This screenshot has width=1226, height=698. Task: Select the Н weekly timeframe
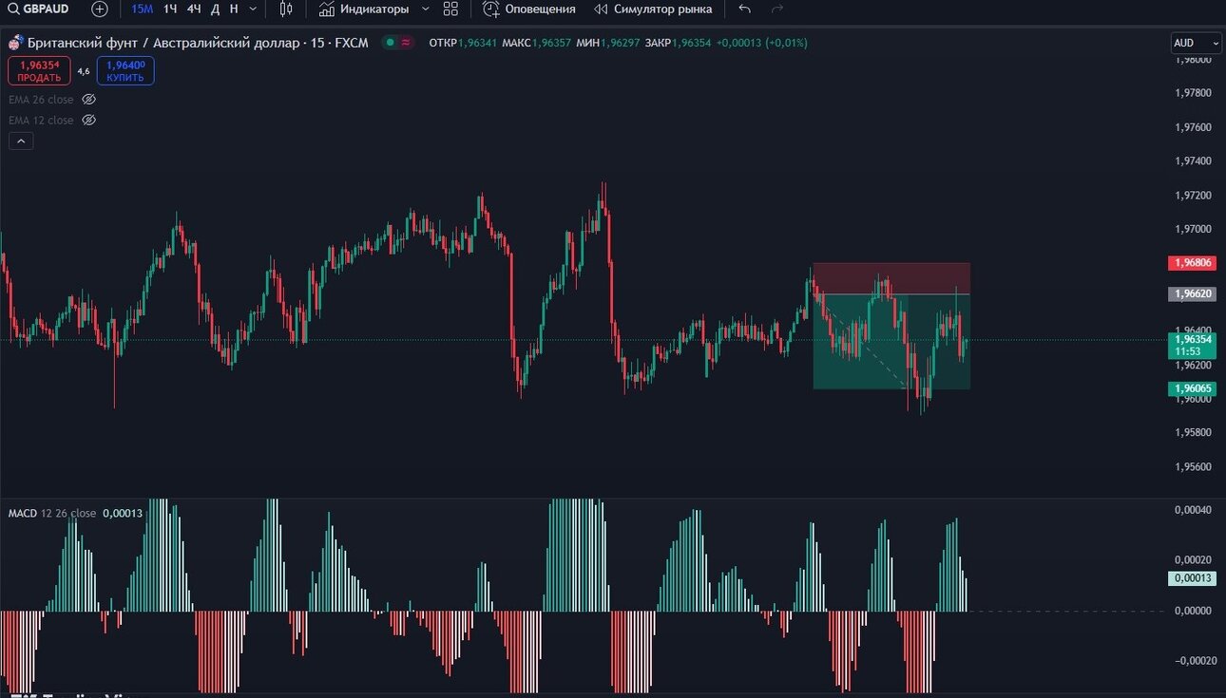point(234,9)
